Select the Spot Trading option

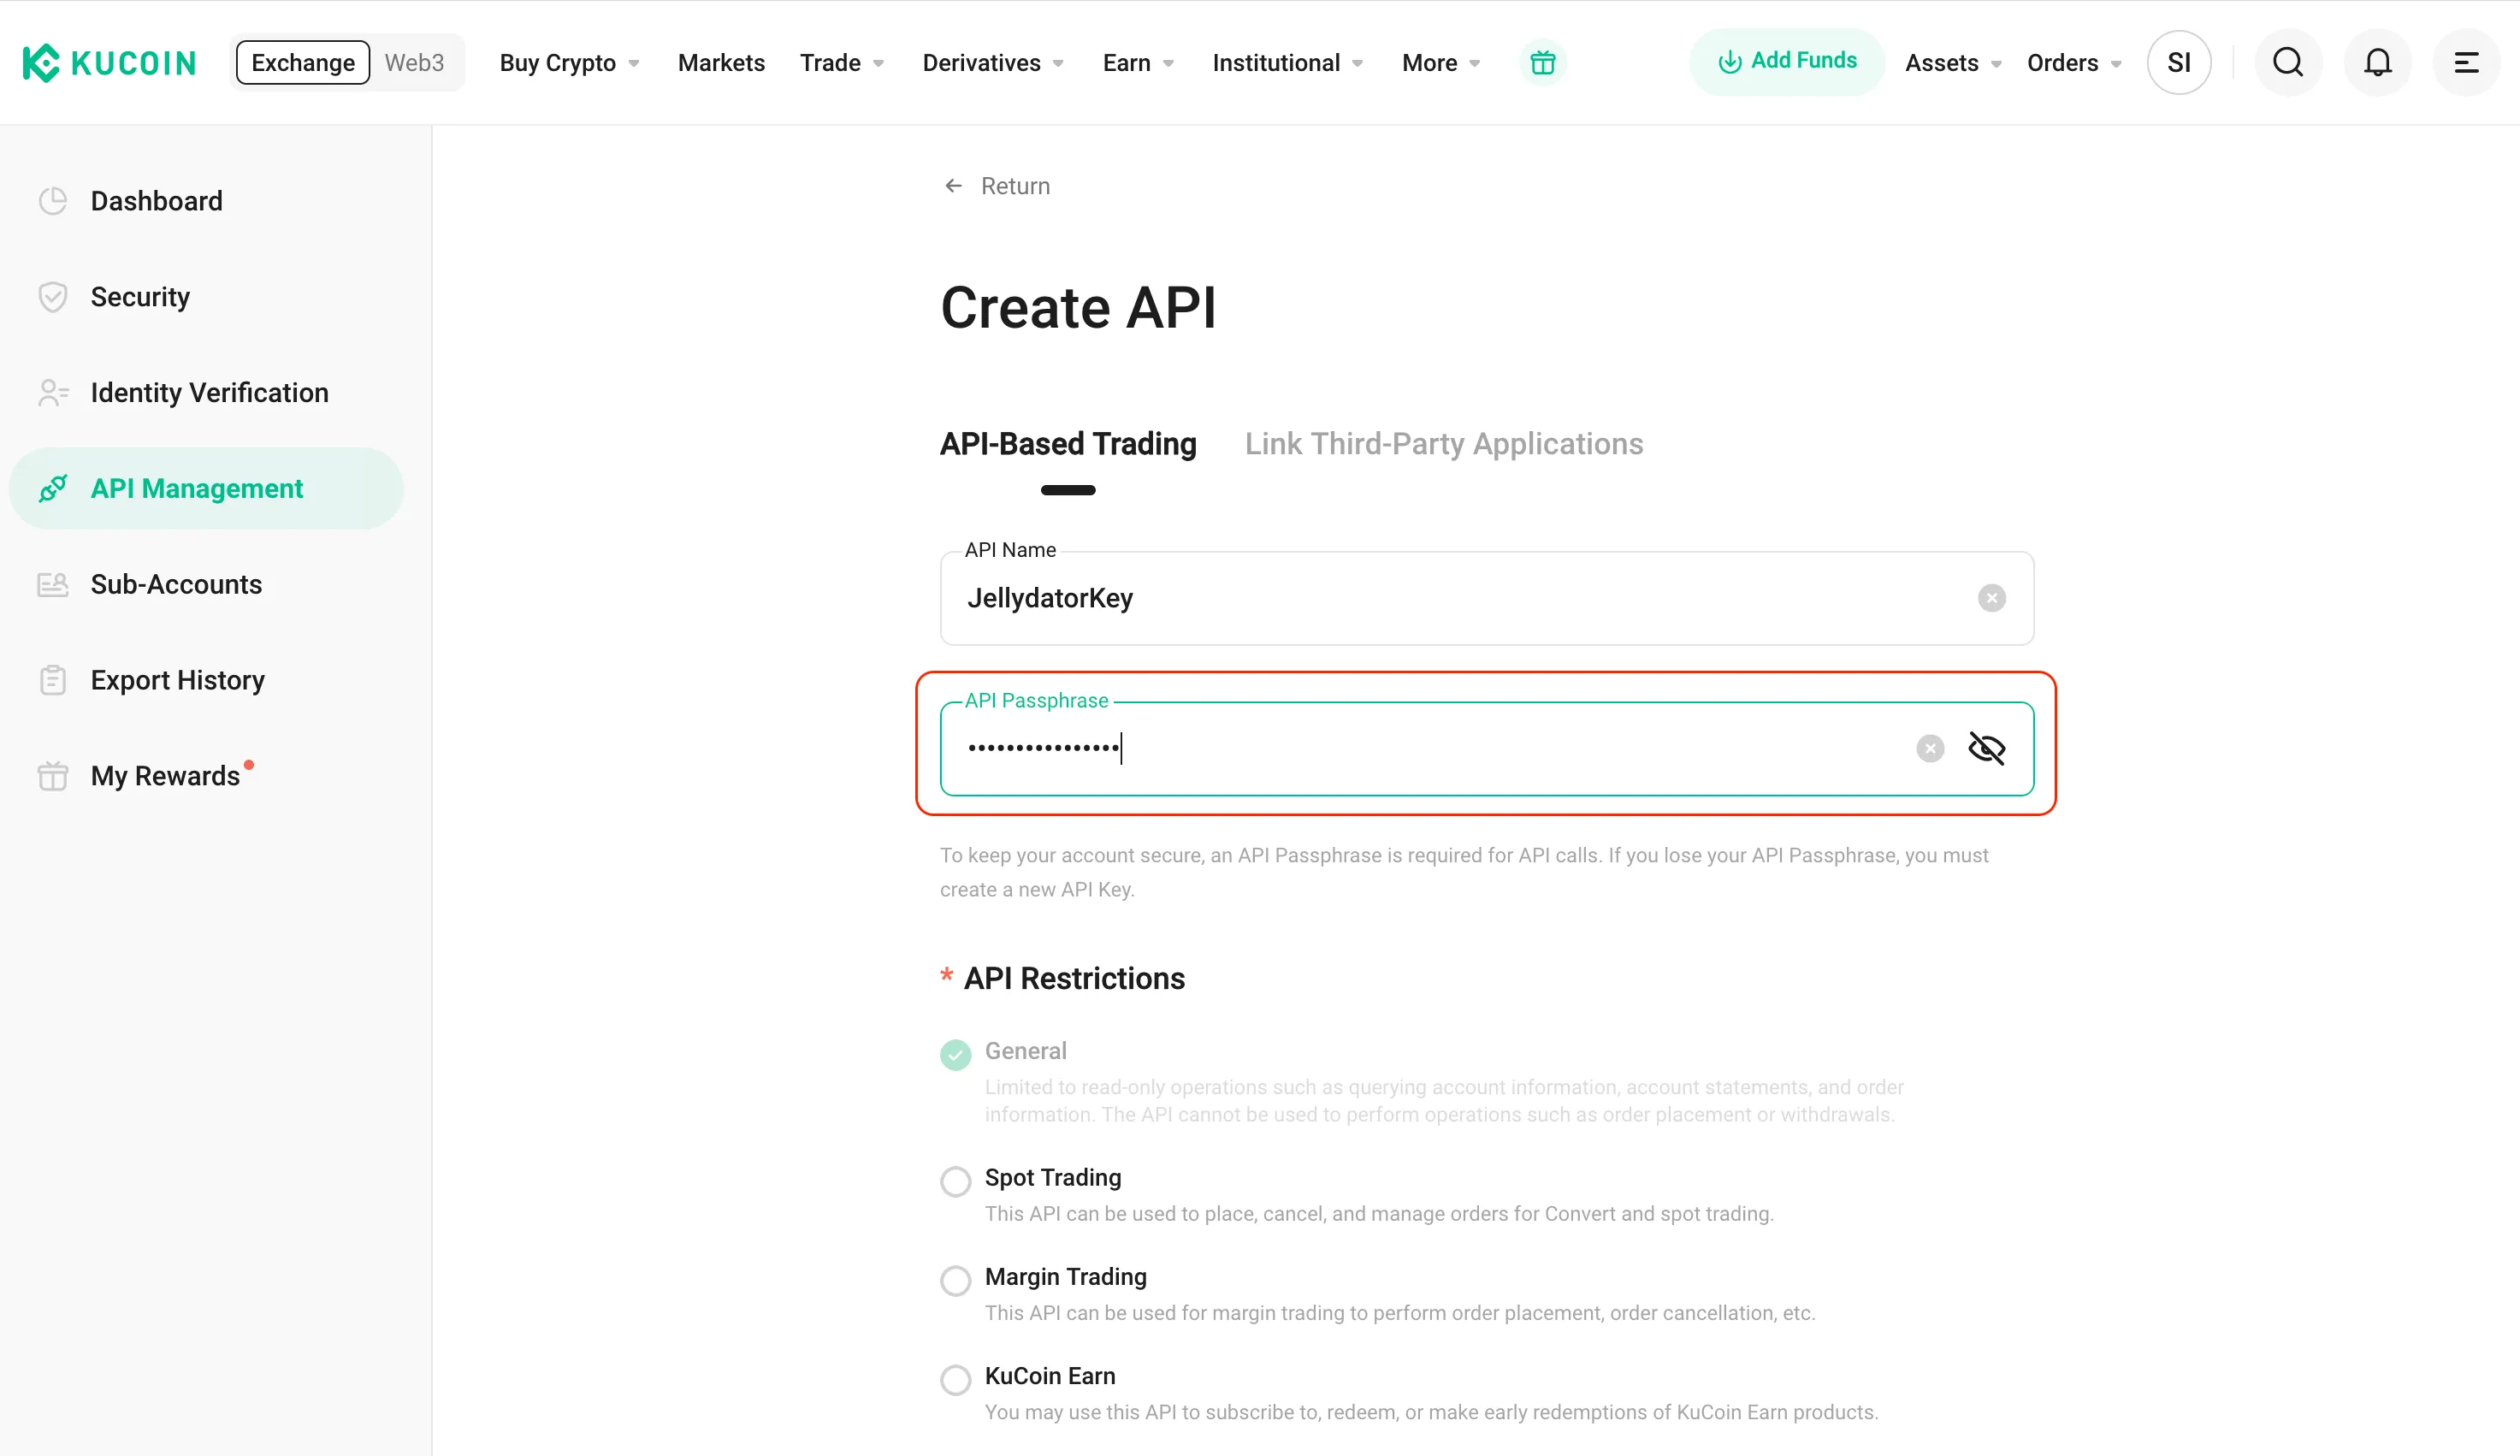tap(955, 1181)
